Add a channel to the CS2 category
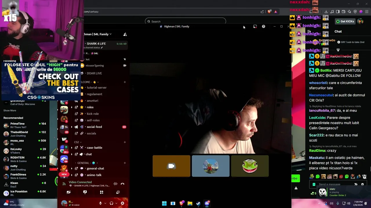This screenshot has height=208, width=371. pyautogui.click(x=125, y=142)
